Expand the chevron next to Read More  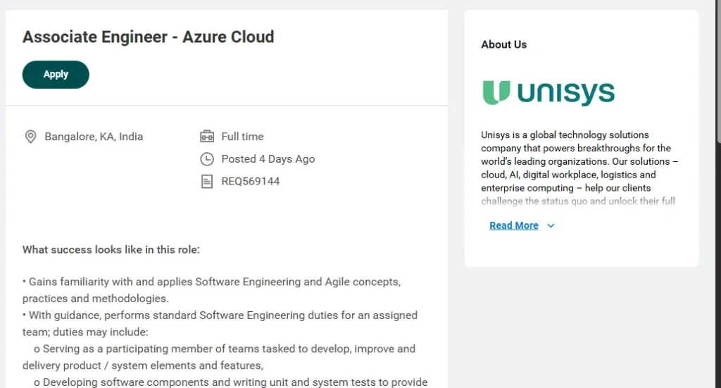(551, 225)
